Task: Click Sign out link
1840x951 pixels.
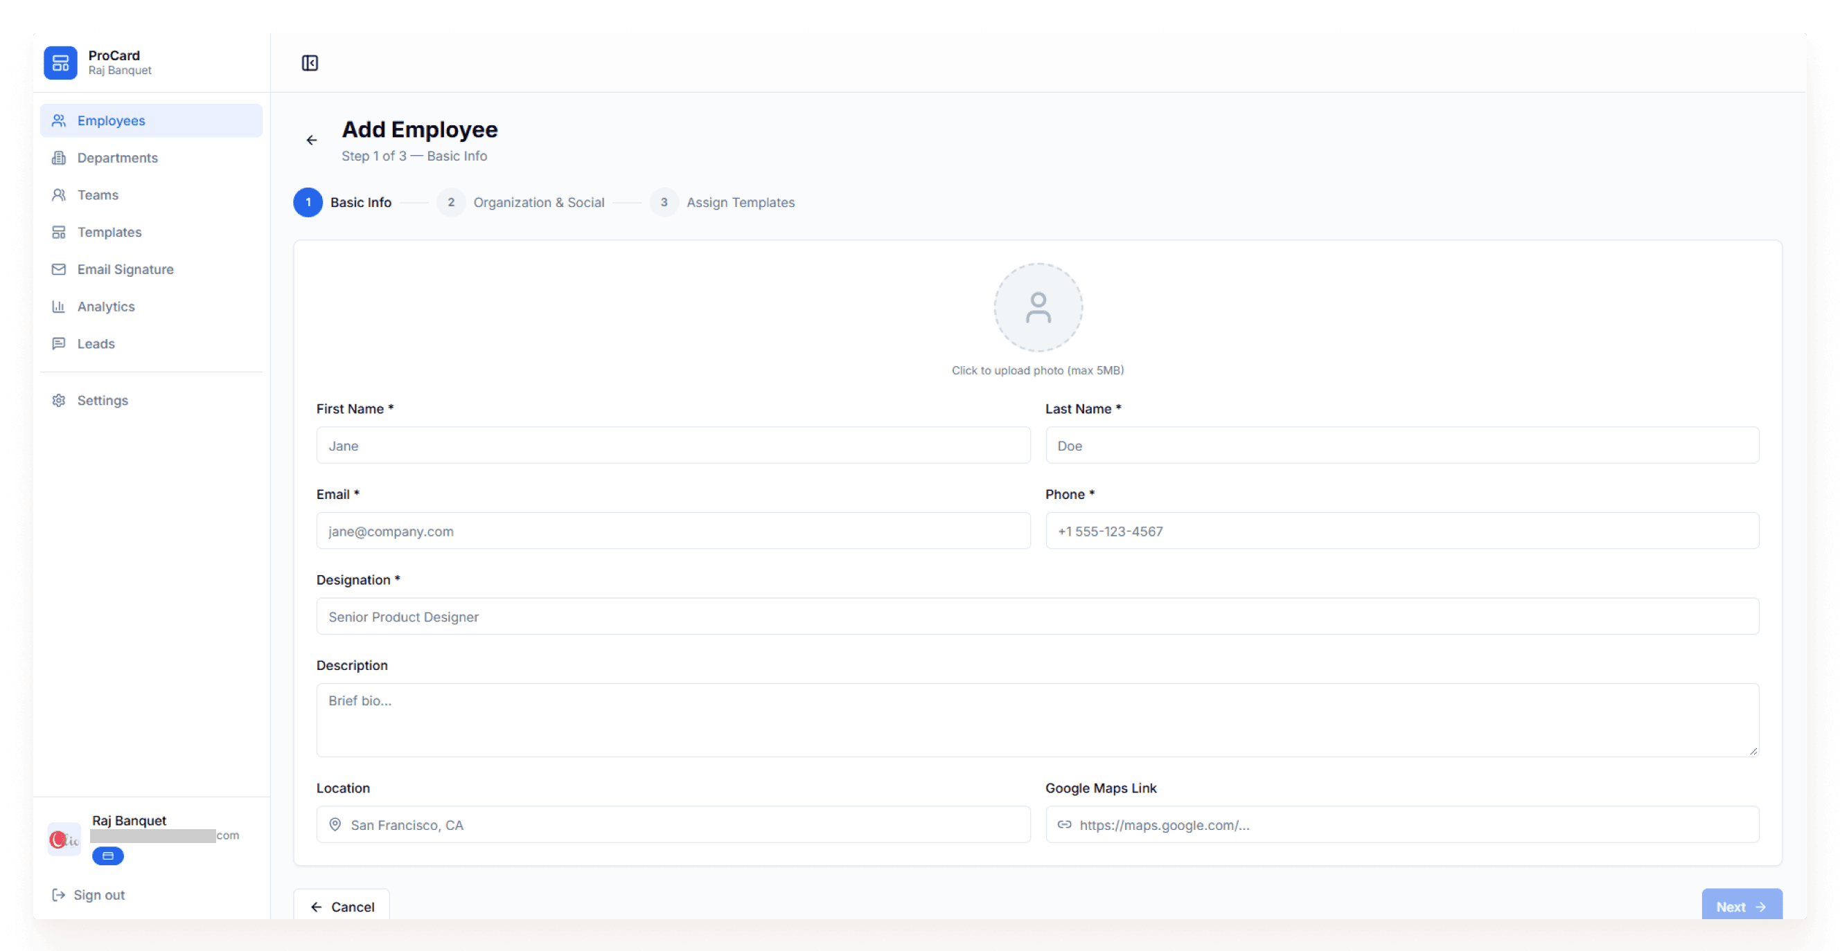Action: [x=89, y=895]
